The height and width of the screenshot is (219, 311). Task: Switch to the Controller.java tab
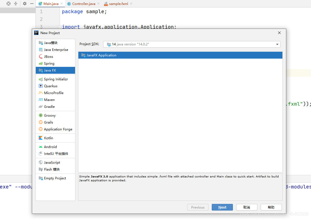click(84, 4)
